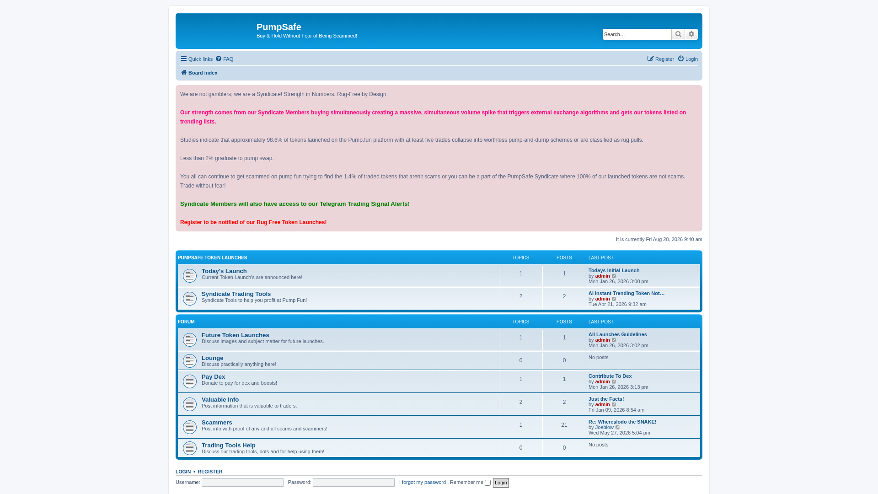Open the Scammers forum
Screen dimensions: 878x494
click(217, 423)
